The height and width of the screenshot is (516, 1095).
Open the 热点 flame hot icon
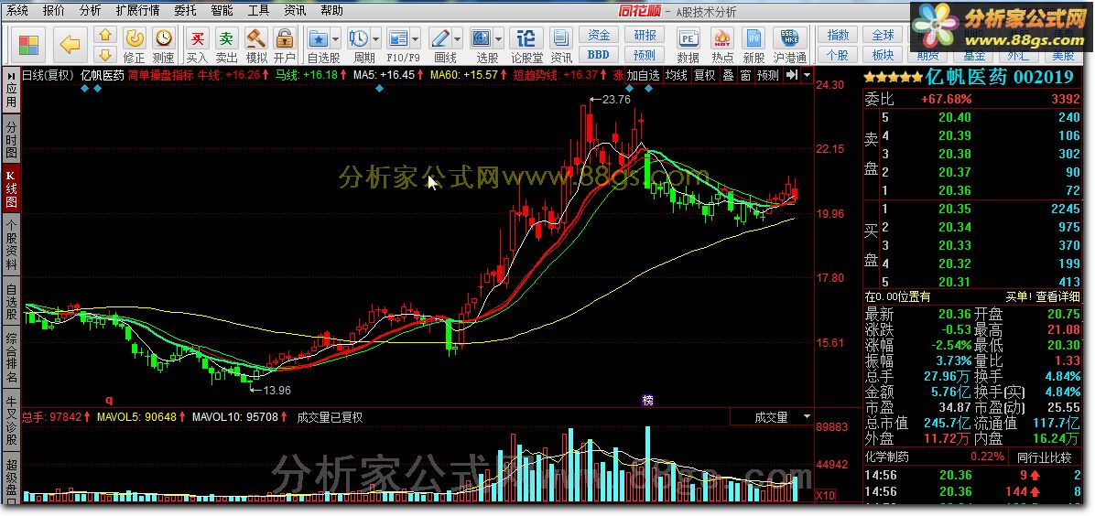pyautogui.click(x=722, y=38)
